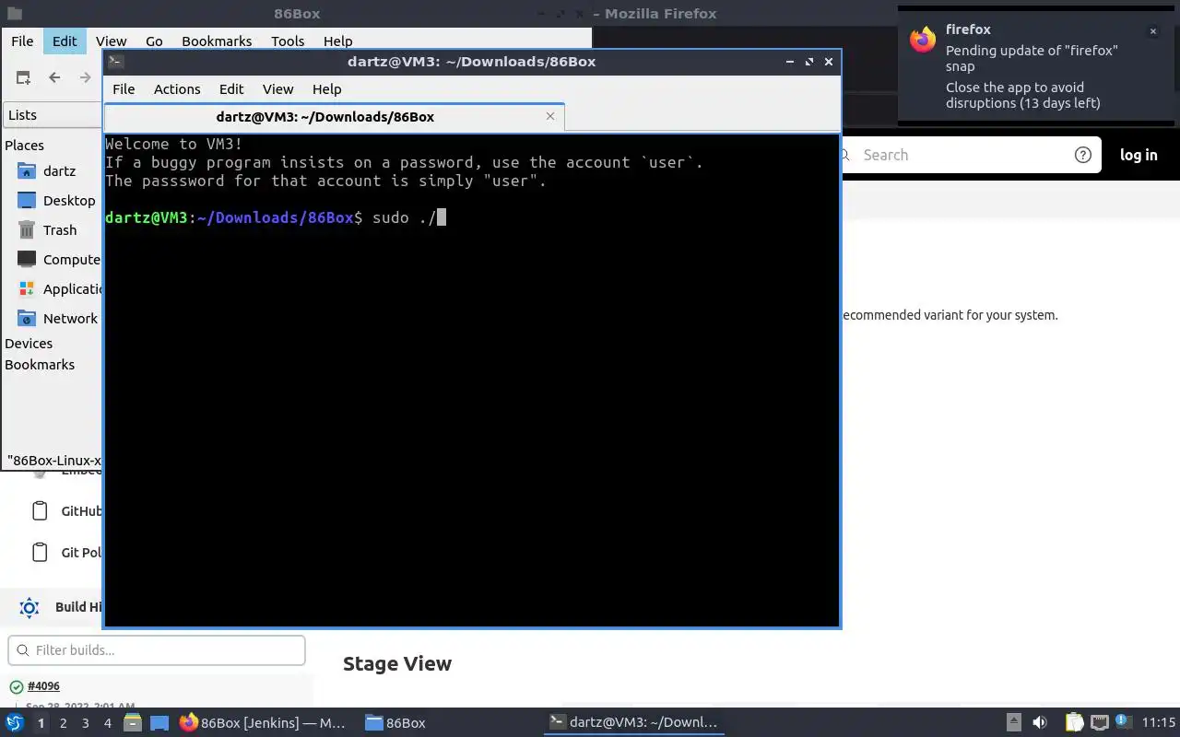Click the Places section header
Screen dimensions: 1180x737
click(24, 146)
